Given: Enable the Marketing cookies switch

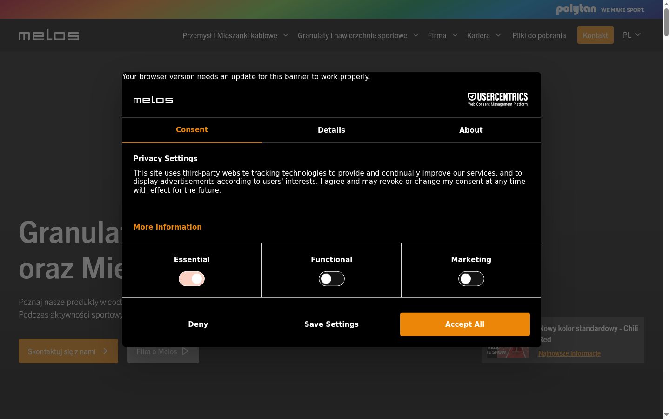Looking at the screenshot, I should pos(471,279).
